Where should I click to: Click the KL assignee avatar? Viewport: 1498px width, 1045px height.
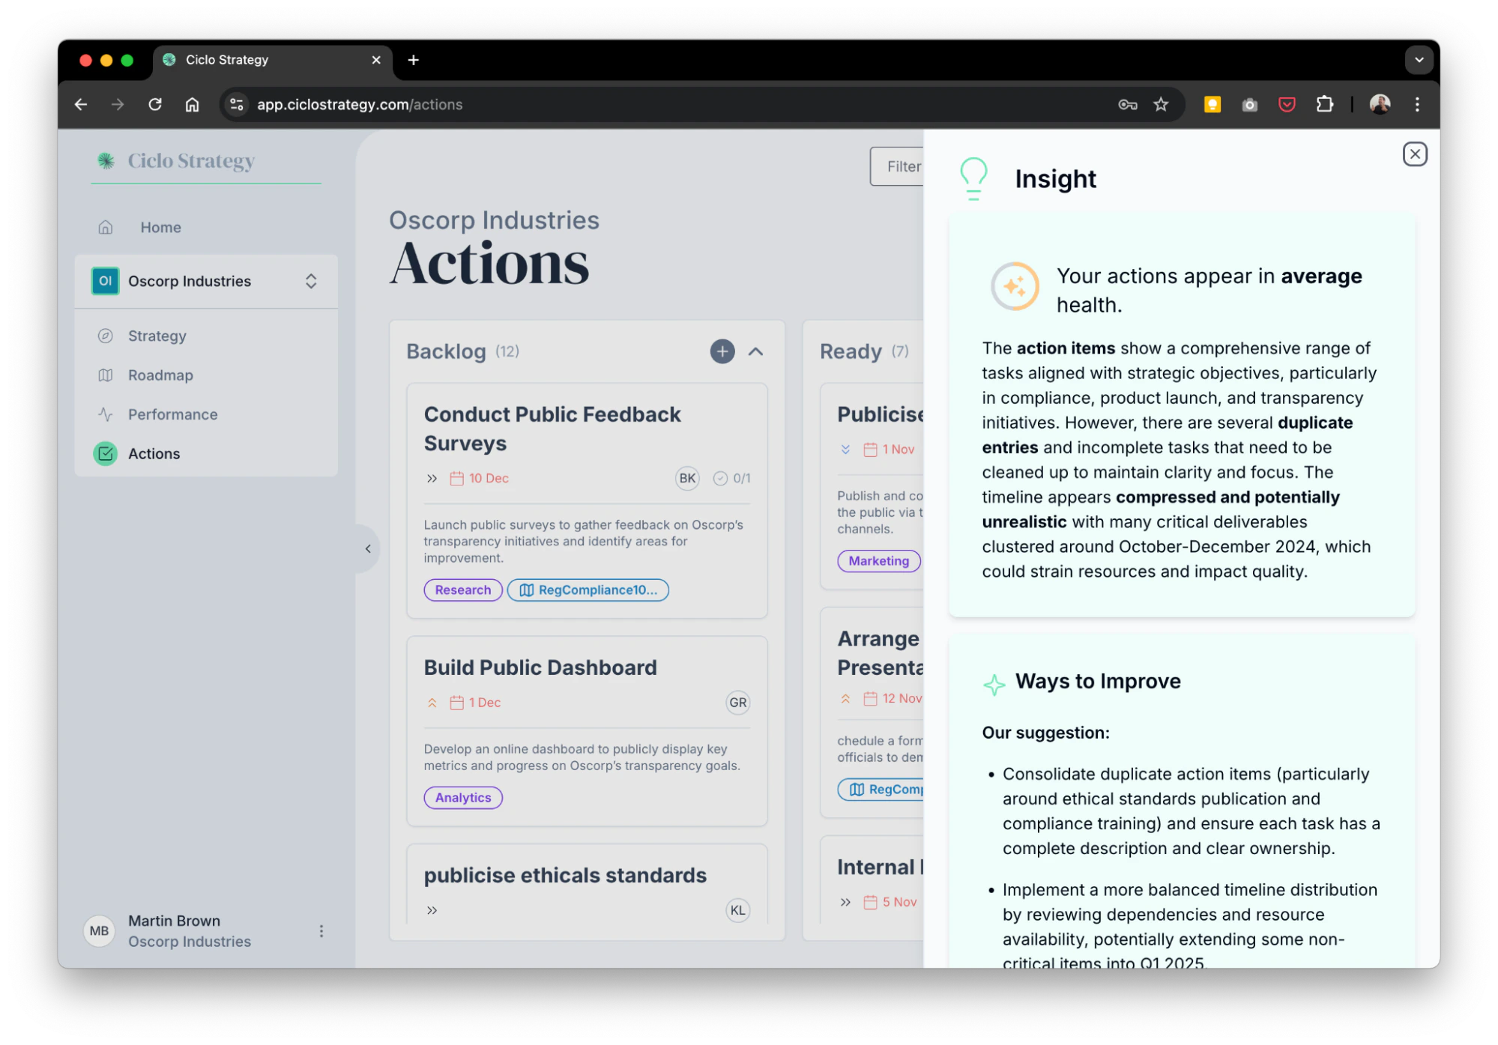tap(738, 910)
